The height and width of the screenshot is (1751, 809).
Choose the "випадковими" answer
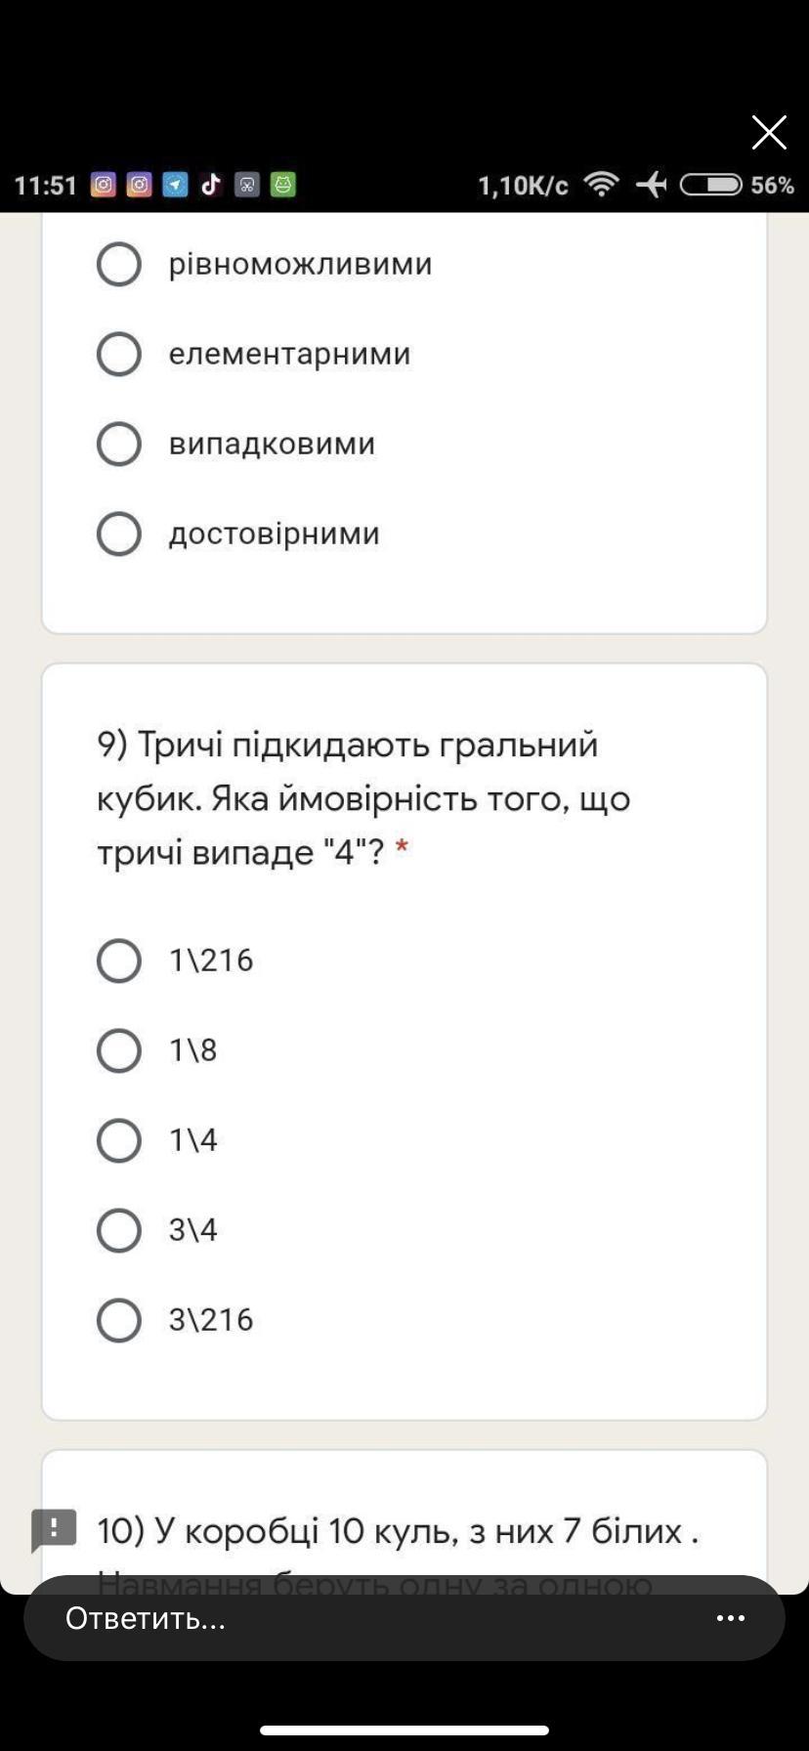[x=119, y=444]
